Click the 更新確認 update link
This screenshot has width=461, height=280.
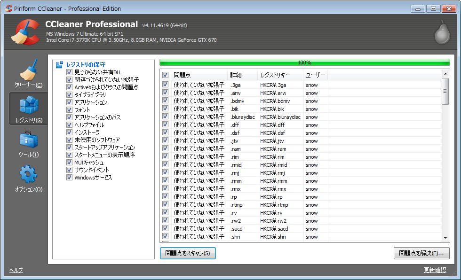click(x=435, y=270)
